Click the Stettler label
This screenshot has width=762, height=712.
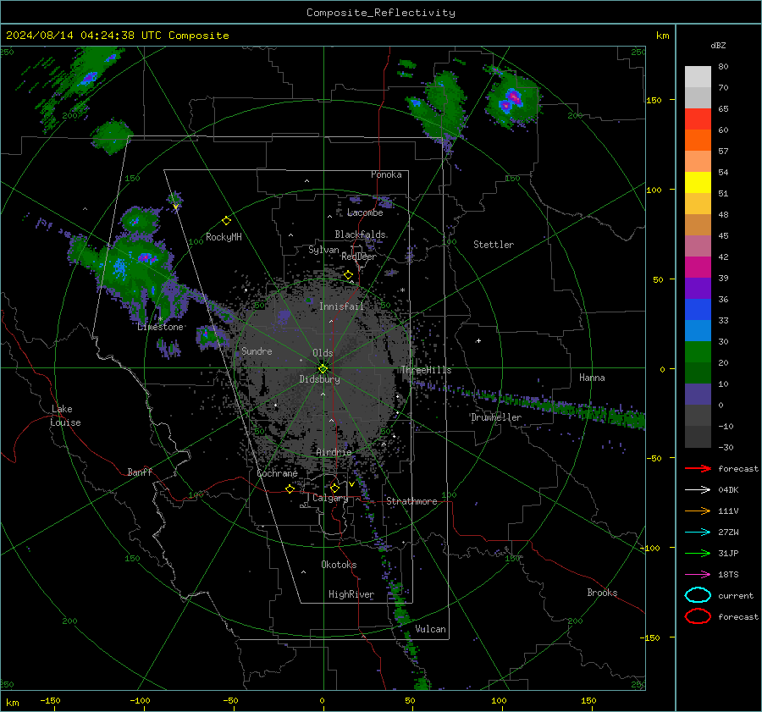494,245
